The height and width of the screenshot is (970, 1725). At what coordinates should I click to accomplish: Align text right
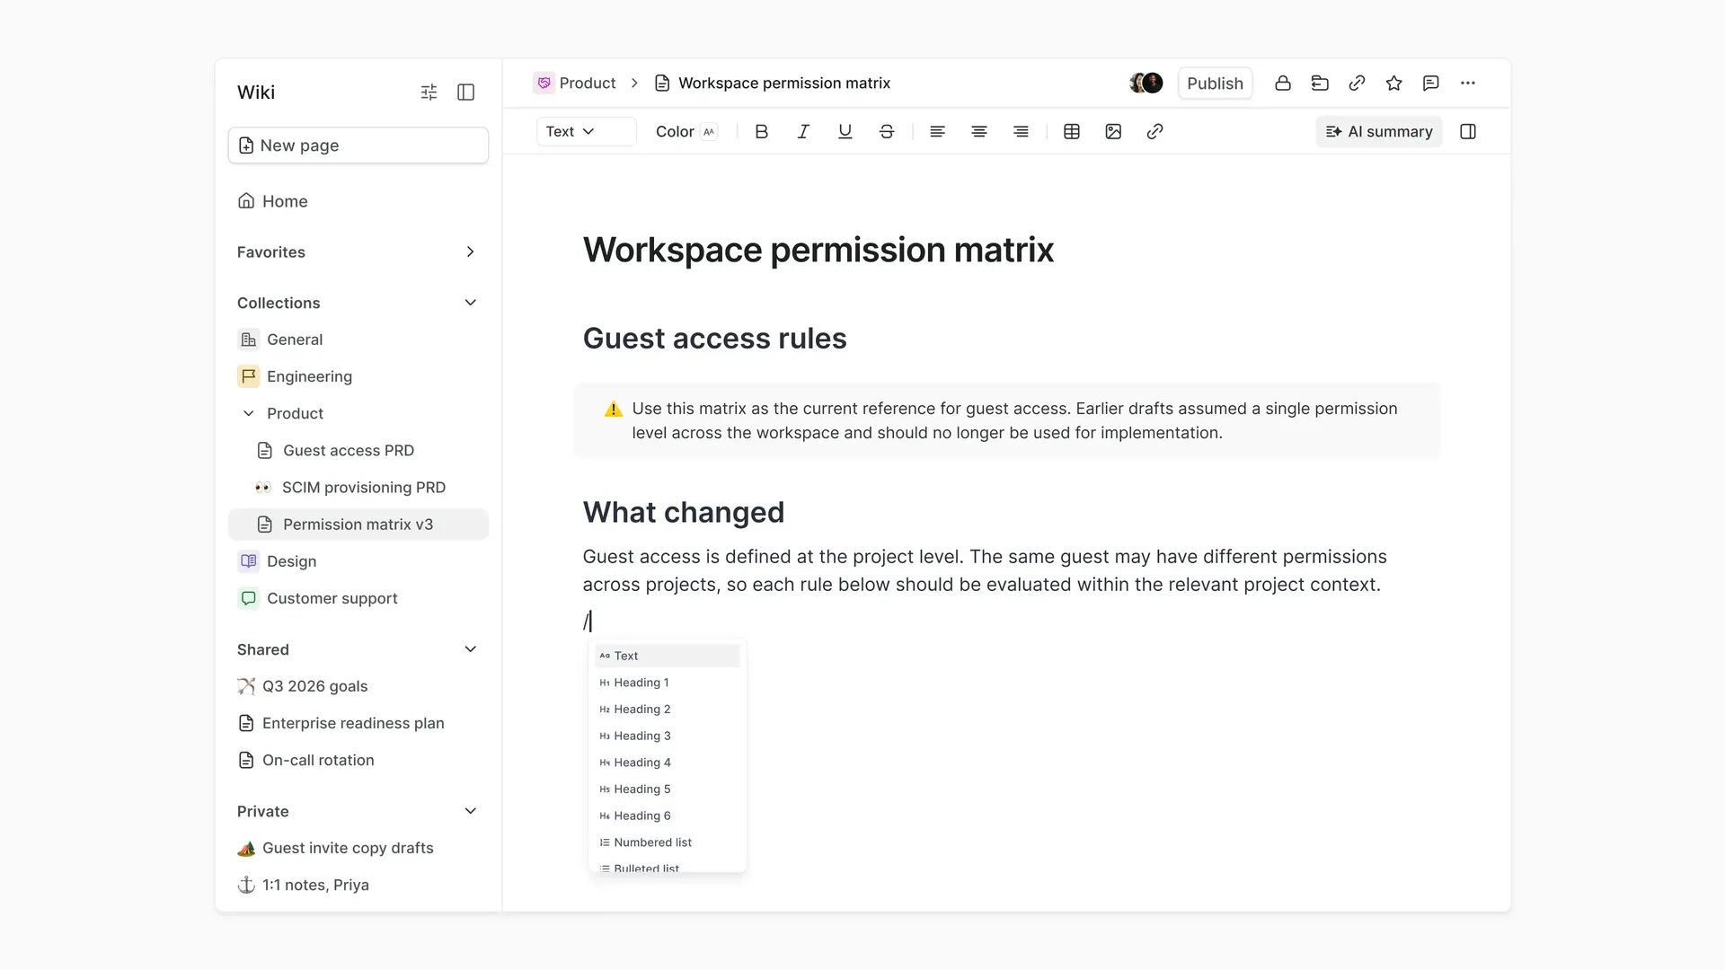point(1021,132)
